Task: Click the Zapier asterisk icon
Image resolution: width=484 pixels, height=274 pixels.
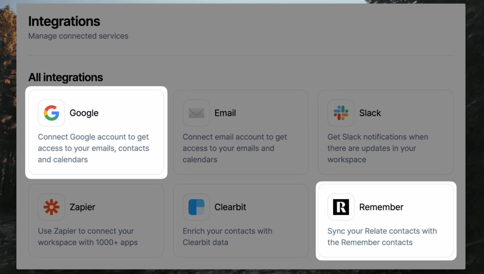Action: (52, 207)
